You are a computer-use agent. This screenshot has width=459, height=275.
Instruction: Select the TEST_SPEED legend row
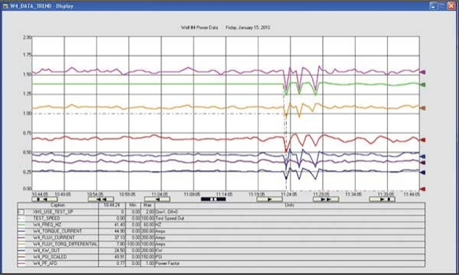point(221,218)
